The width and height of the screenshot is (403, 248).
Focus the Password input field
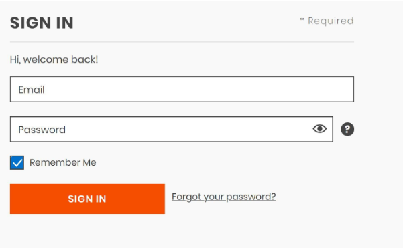coord(172,130)
